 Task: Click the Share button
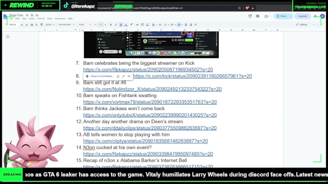(281, 16)
